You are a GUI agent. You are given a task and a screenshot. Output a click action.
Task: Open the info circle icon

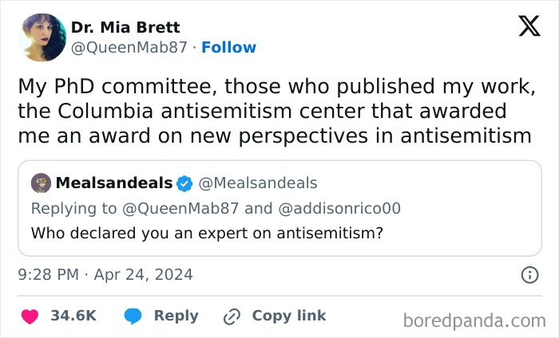[x=529, y=275]
